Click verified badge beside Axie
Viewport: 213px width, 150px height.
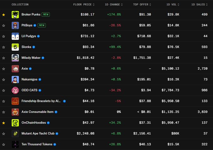[30, 69]
